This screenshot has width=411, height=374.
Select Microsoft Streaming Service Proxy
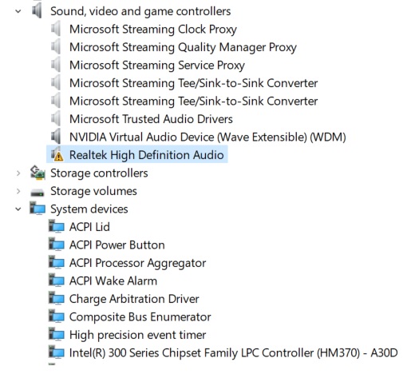coord(157,66)
